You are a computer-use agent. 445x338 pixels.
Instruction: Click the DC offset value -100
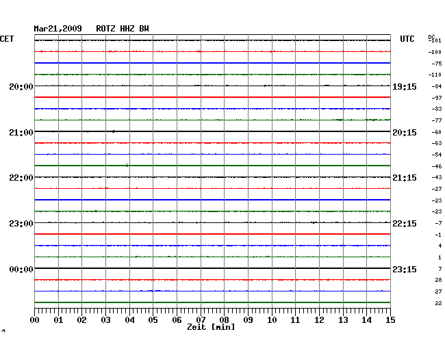tap(435, 52)
